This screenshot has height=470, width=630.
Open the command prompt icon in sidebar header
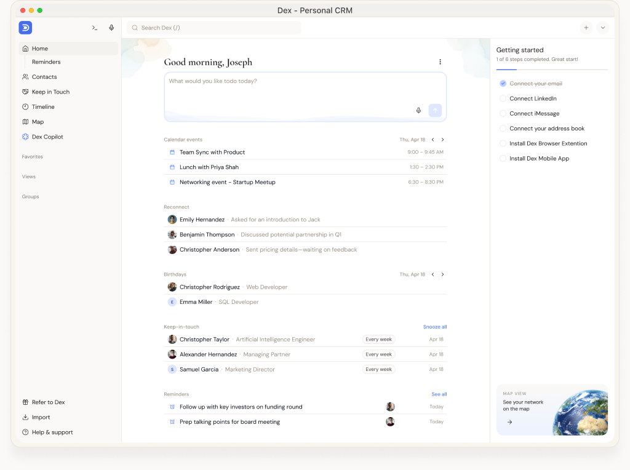pos(94,28)
